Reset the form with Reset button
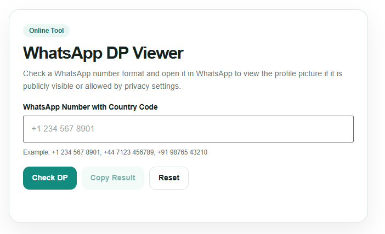The width and height of the screenshot is (385, 234). 169,178
